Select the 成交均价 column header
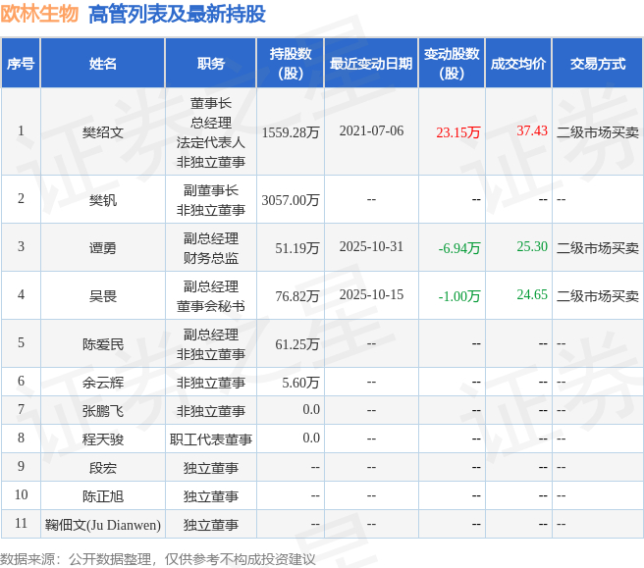Viewport: 644px width, 568px height. pos(518,64)
